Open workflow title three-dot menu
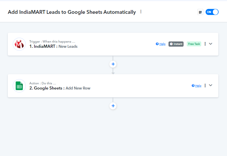This screenshot has height=156, width=227. point(141,12)
